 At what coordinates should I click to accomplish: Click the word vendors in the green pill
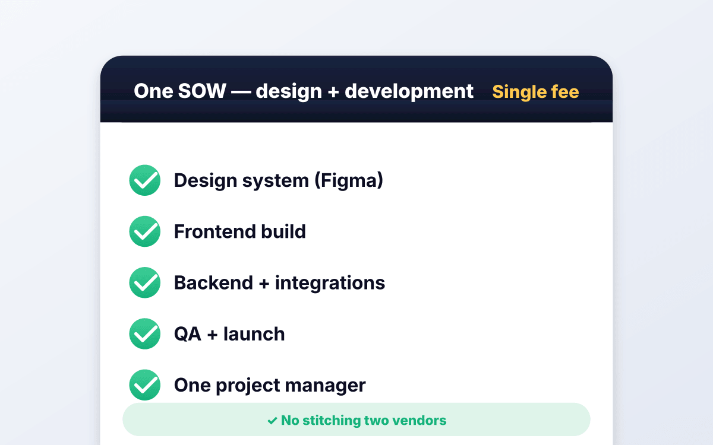422,421
